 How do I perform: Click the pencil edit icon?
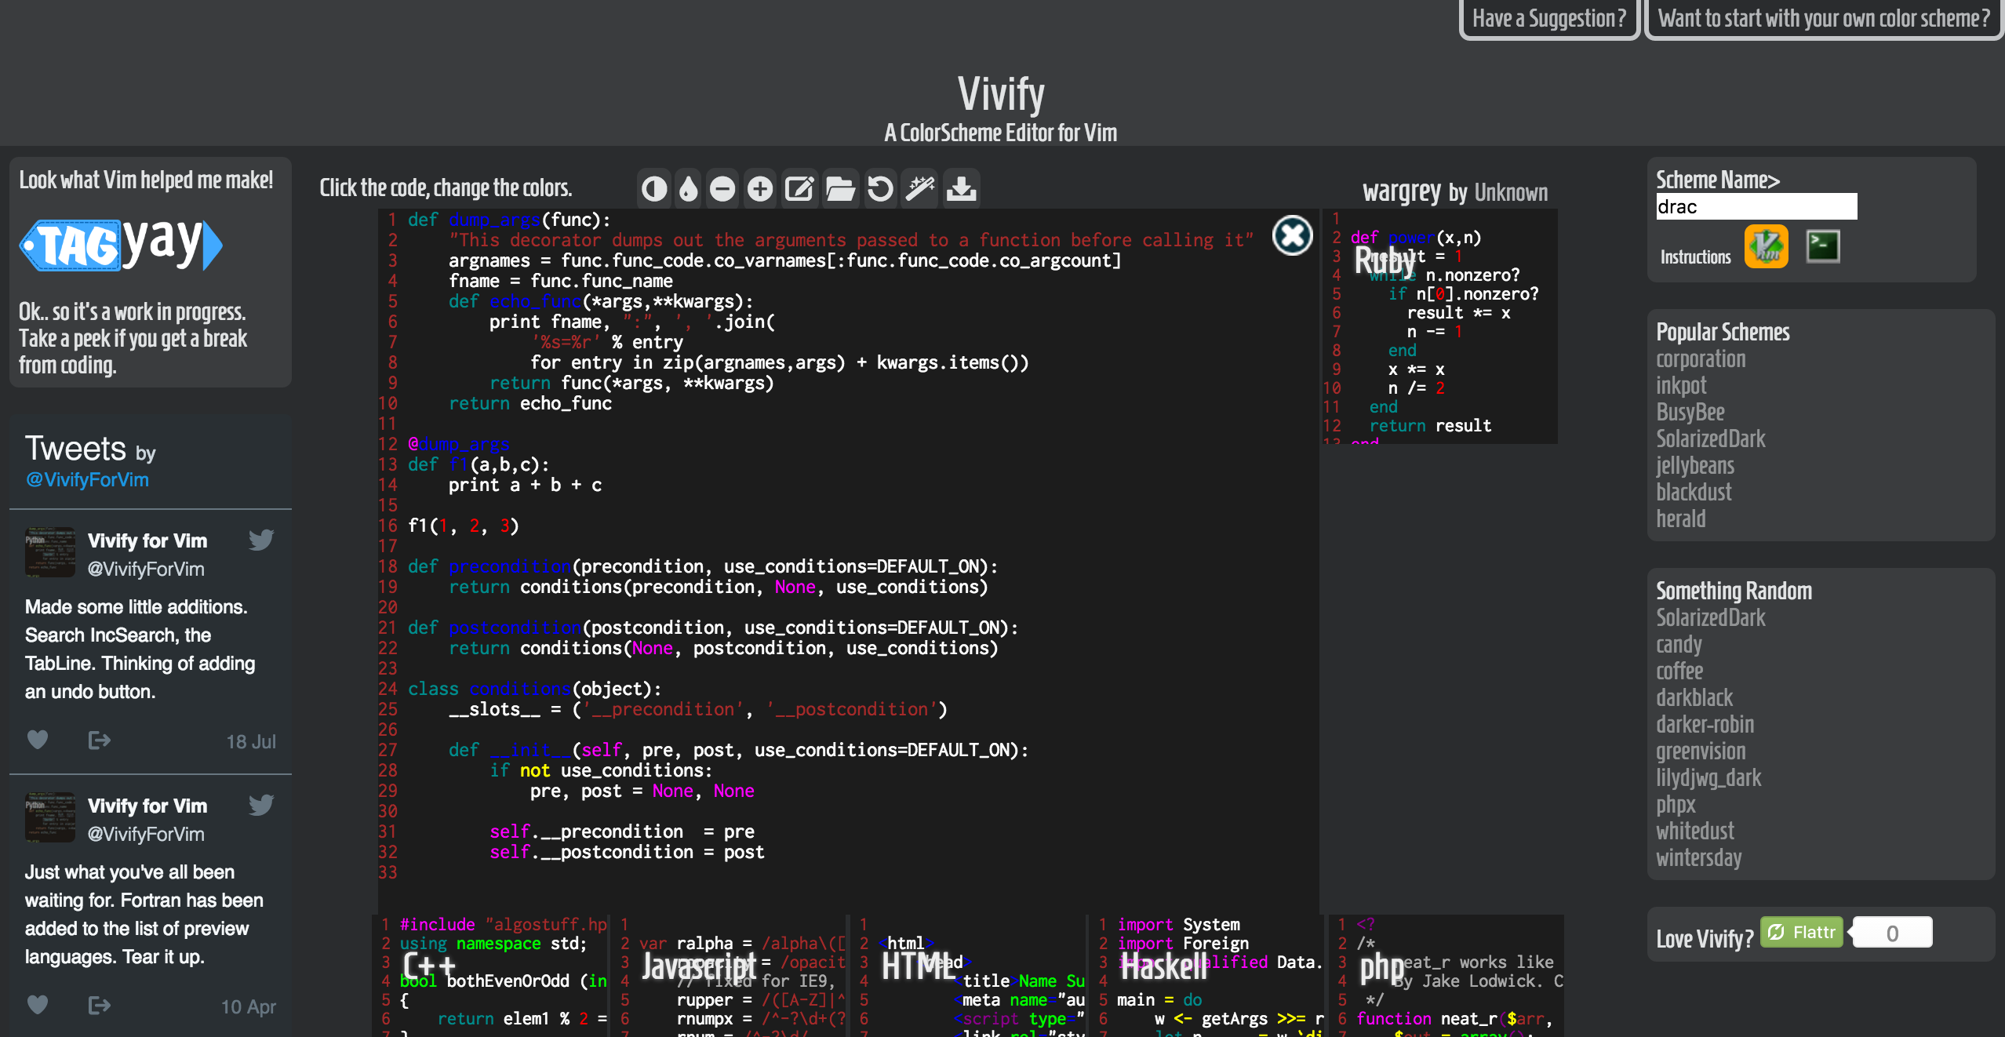[x=799, y=189]
